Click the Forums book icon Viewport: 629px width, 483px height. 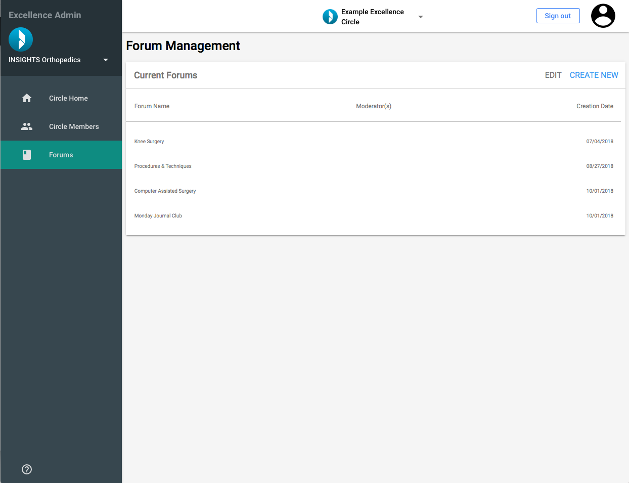coord(27,155)
